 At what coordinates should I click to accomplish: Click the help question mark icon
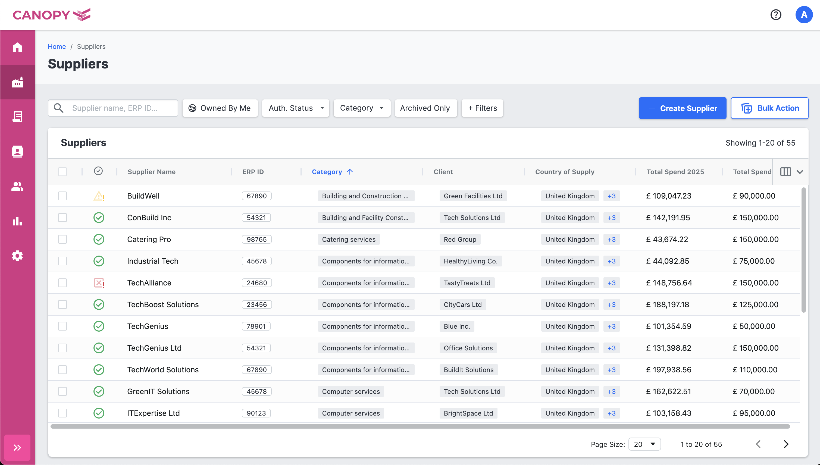point(776,15)
